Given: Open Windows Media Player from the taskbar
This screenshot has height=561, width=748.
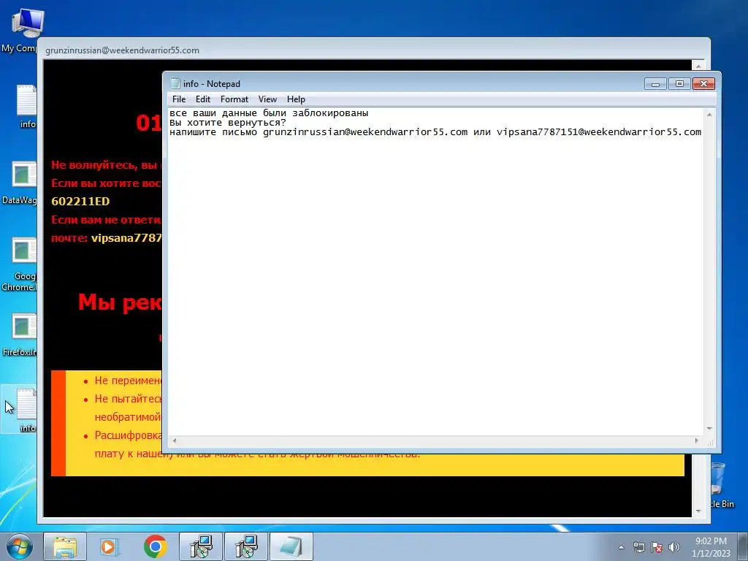Looking at the screenshot, I should point(110,546).
